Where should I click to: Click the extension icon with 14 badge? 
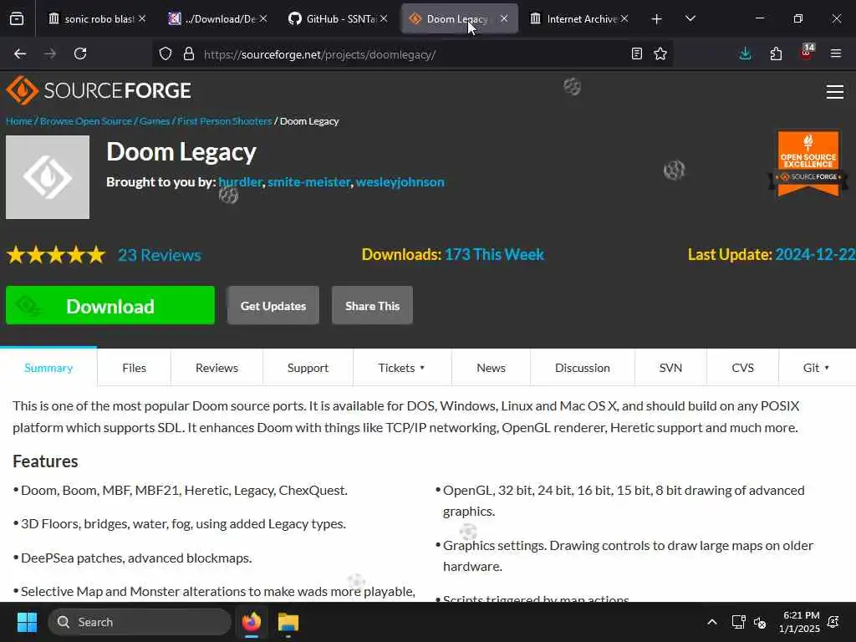tap(807, 53)
